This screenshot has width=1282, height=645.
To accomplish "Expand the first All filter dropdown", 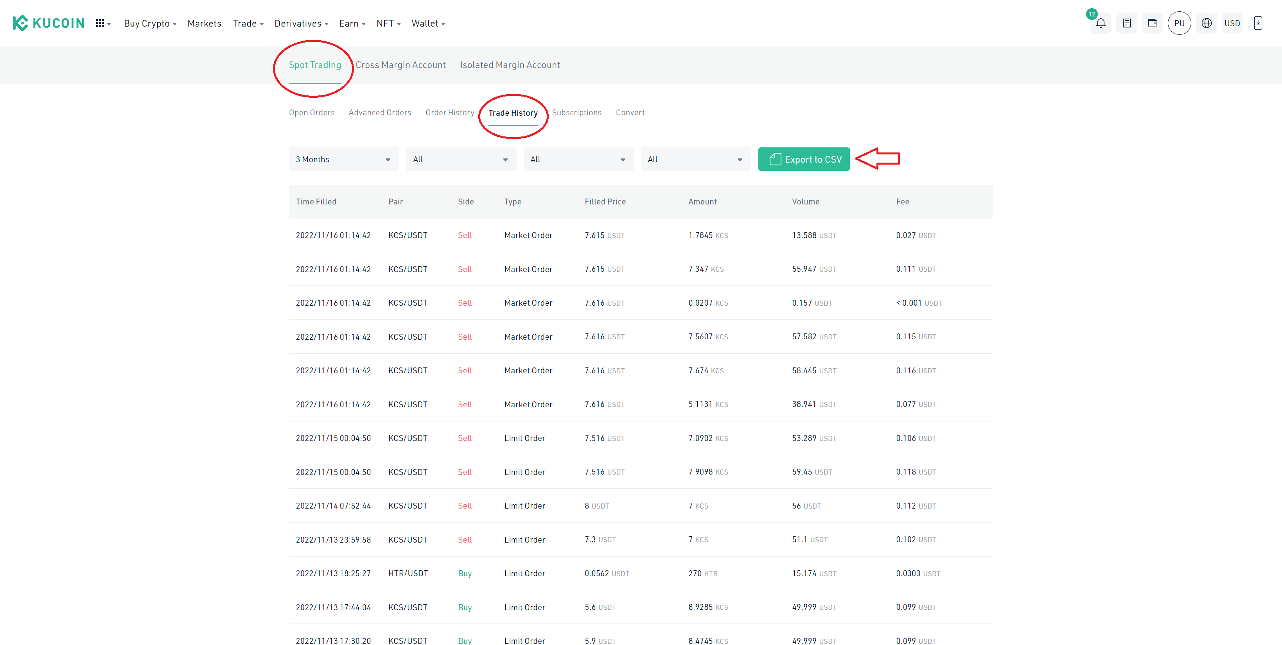I will [x=461, y=159].
